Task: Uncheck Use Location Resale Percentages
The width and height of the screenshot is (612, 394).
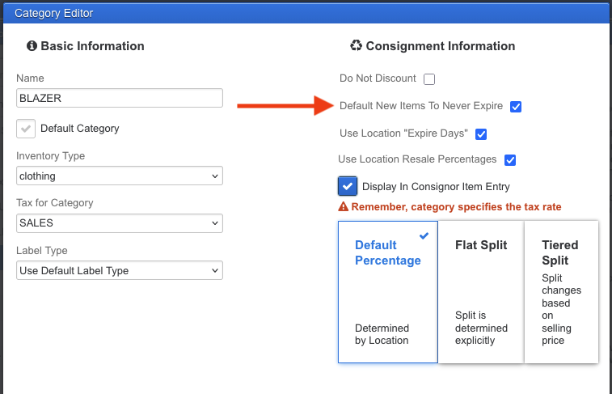Action: [x=510, y=160]
